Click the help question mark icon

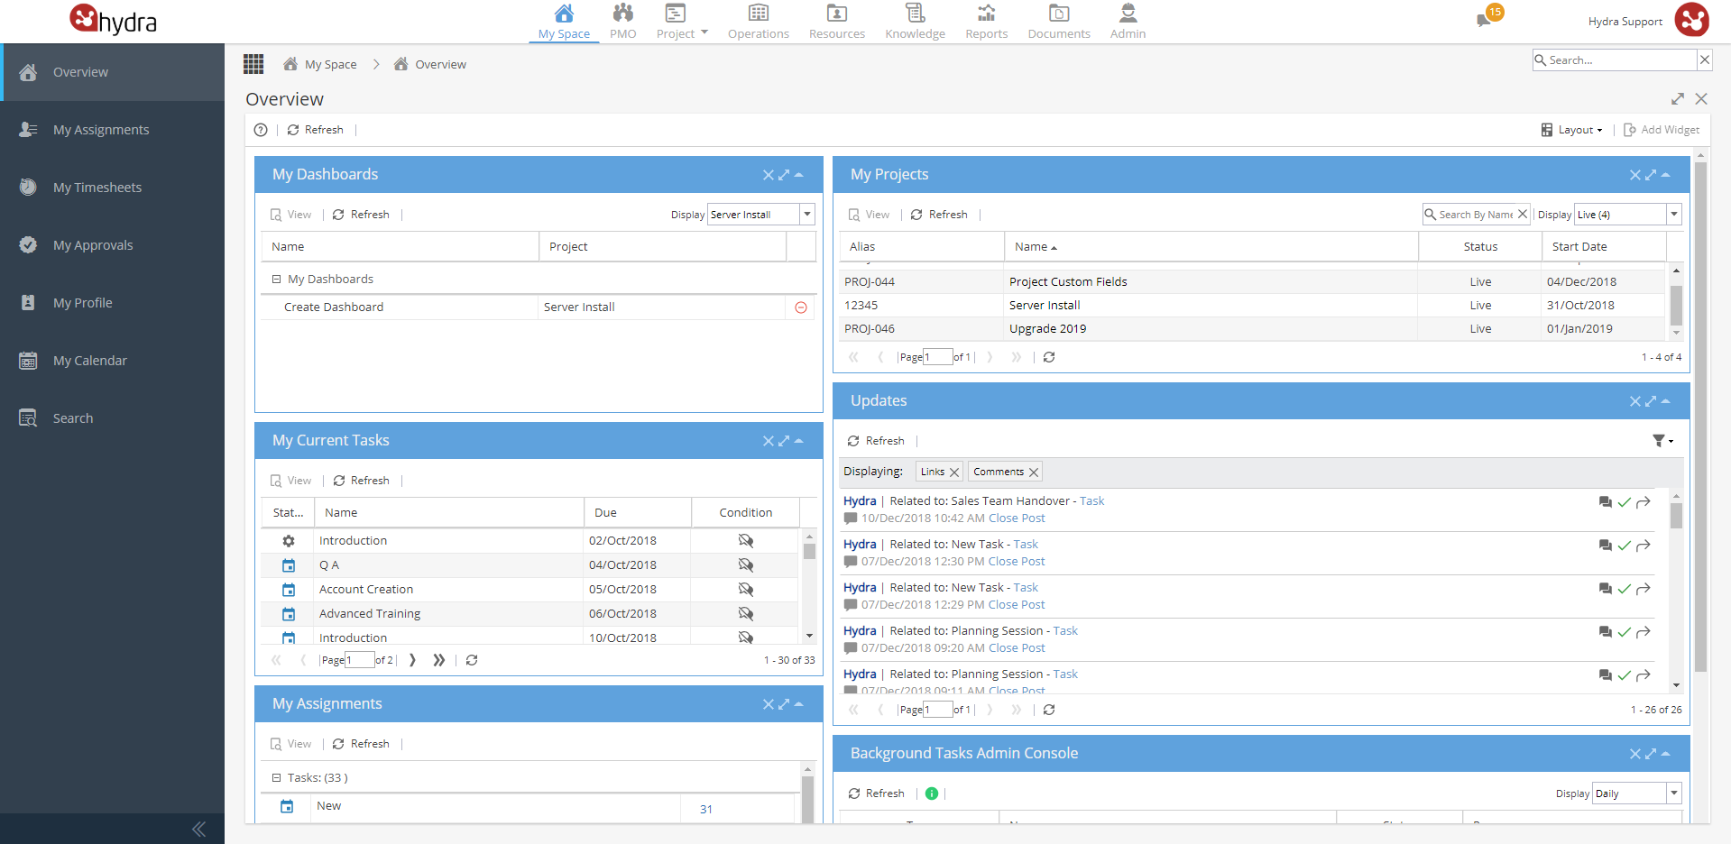click(261, 130)
